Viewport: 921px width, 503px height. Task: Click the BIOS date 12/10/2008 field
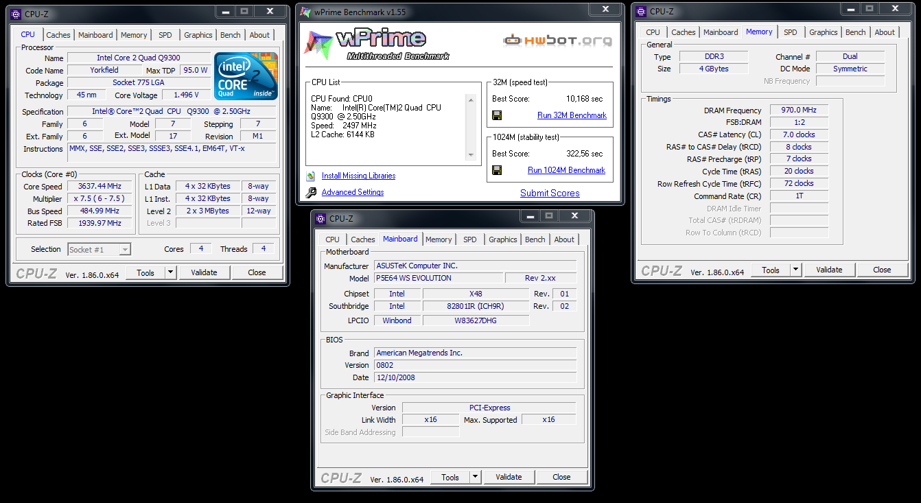pos(475,377)
